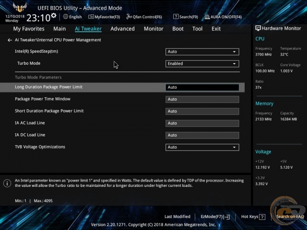Viewport: 307px width, 230px height.
Task: Click the Short Duration Package Power Limit field
Action: point(202,111)
